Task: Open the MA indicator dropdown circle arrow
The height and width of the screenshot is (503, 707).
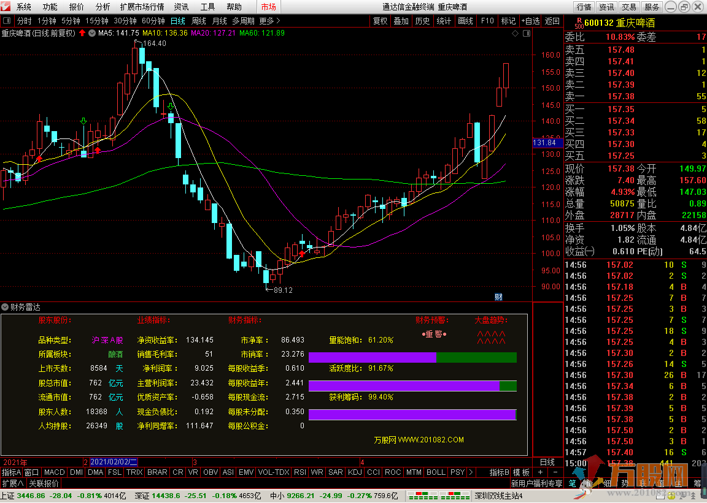Action: point(92,32)
